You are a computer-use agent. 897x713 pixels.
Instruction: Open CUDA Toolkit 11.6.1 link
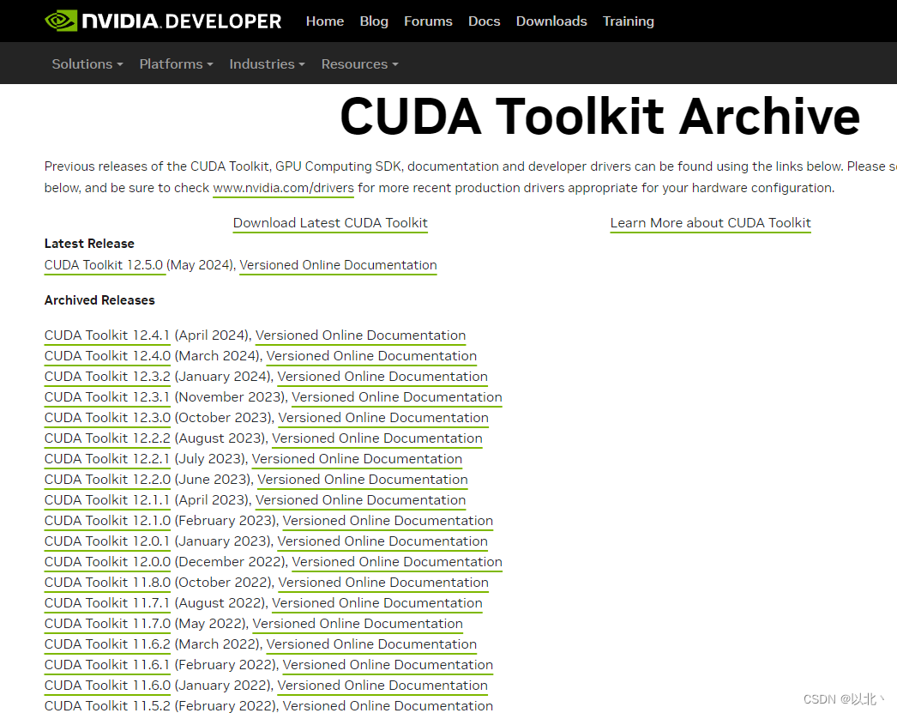point(107,665)
